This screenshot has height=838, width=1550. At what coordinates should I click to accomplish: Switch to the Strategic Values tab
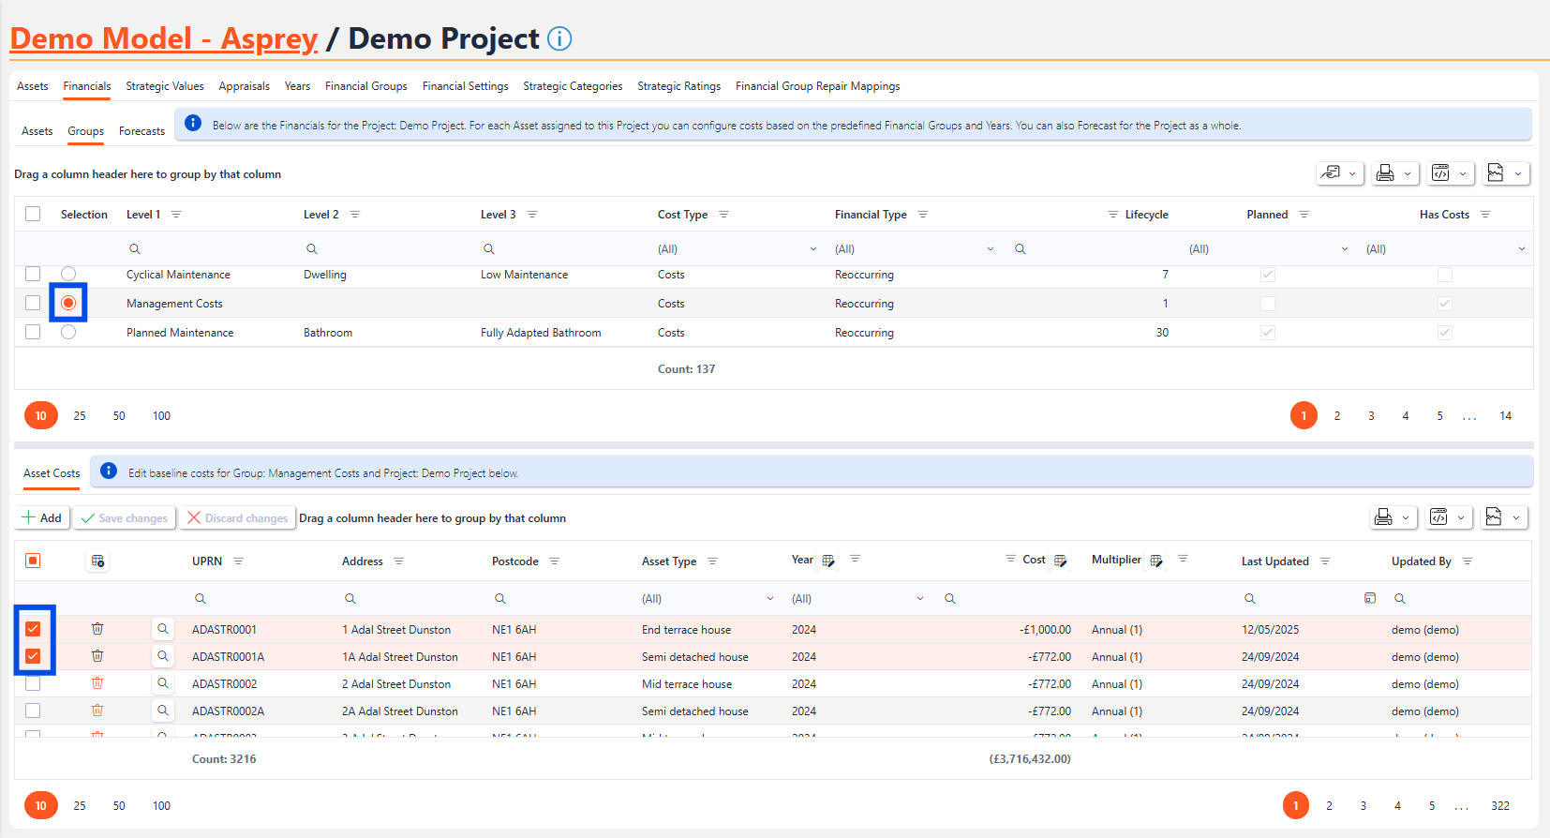click(x=165, y=86)
